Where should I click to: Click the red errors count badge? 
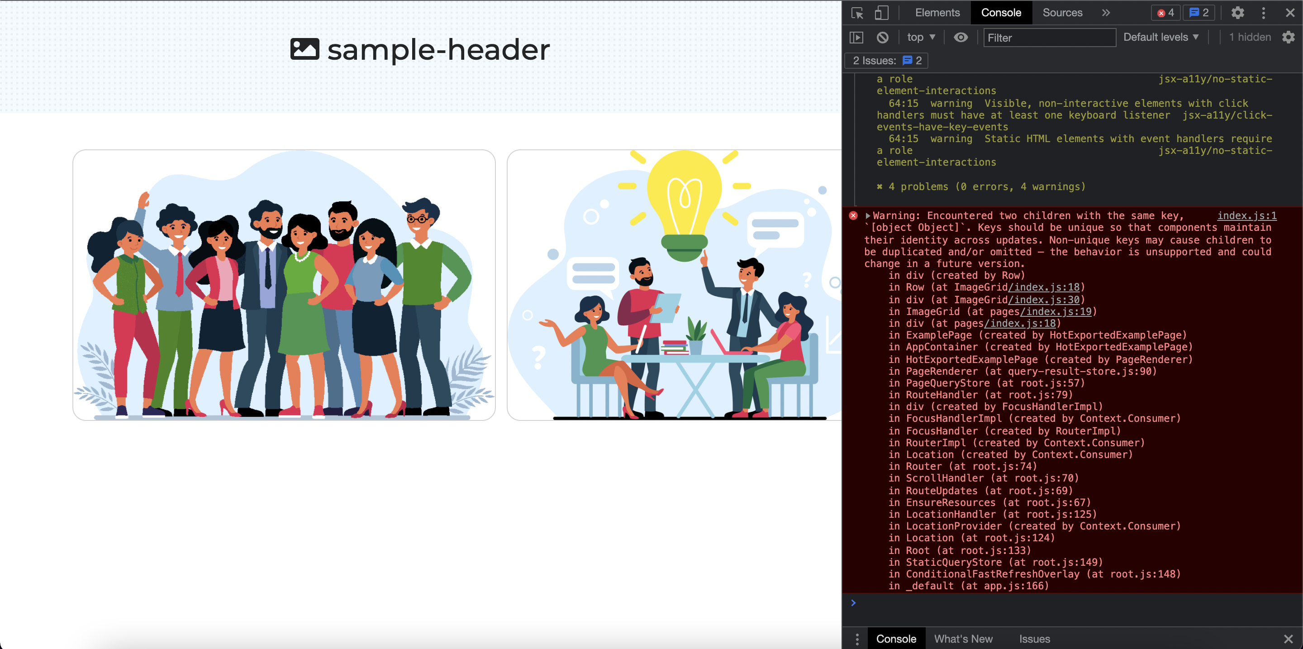1165,13
